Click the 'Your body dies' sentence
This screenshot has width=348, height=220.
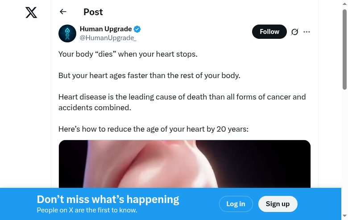click(128, 54)
